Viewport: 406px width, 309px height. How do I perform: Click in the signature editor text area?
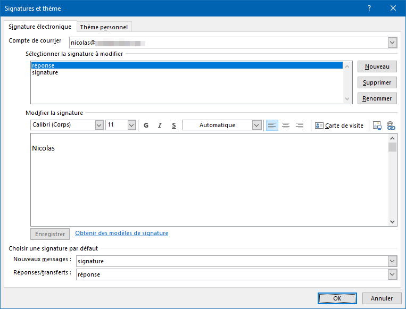pos(210,180)
